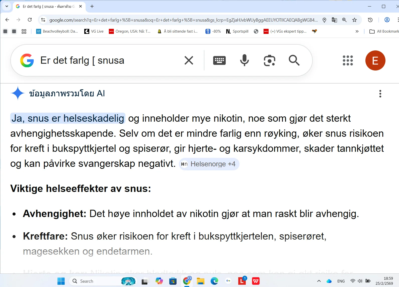Open Oregon, USA bookmark
This screenshot has width=399, height=287.
tap(130, 31)
